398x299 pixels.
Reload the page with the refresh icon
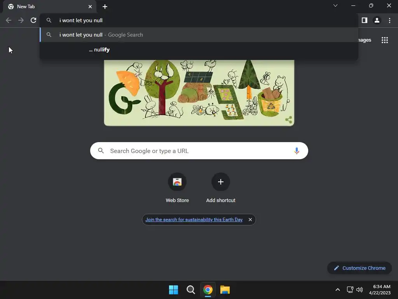tap(33, 20)
